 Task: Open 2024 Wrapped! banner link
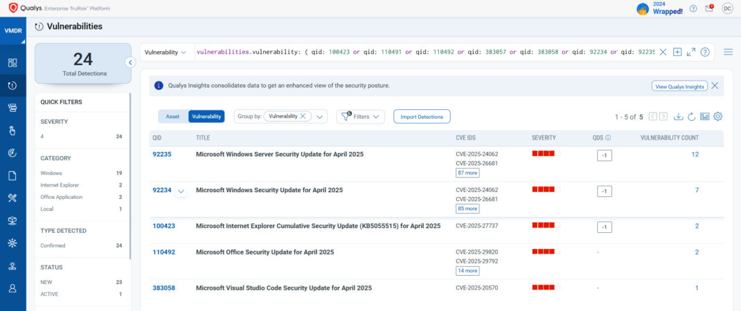coord(660,8)
